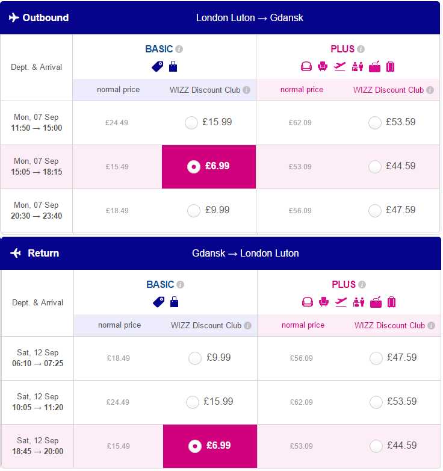
Task: Click the Outbound PLUS large suitcase icon
Action: (390, 66)
